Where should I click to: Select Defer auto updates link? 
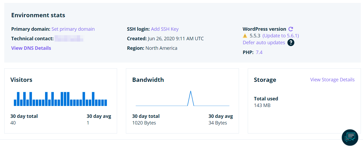pos(264,43)
